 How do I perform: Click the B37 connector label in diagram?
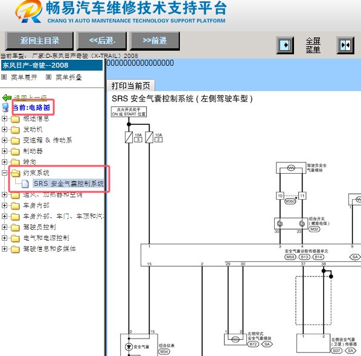coord(336,351)
